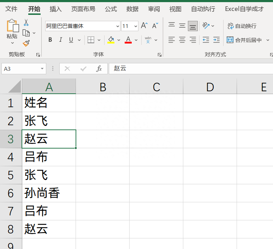
Task: Select the Format Painter brush
Action: click(x=26, y=43)
